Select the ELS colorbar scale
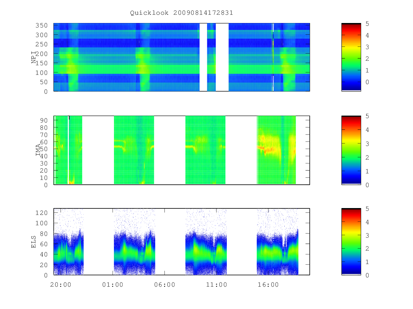The width and height of the screenshot is (413, 309). pyautogui.click(x=351, y=242)
